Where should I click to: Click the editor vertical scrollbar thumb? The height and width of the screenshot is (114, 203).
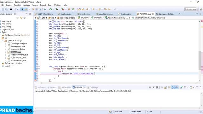coord(200,60)
